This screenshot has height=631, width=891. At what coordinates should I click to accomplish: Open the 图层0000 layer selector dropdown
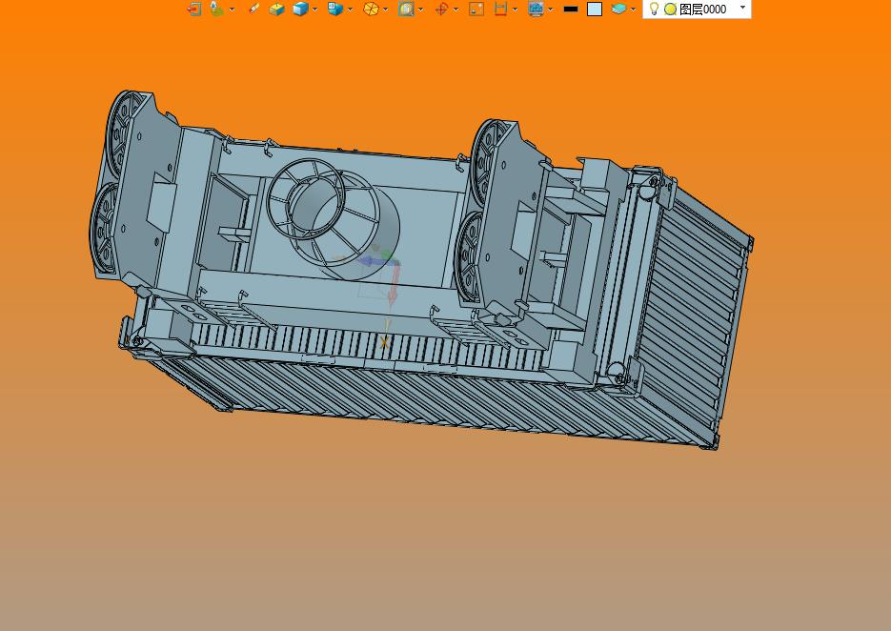point(742,8)
